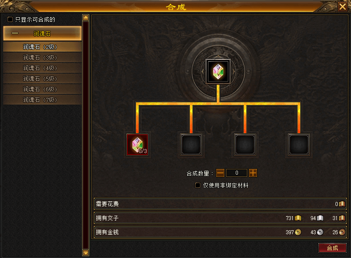Click the gold note icon beside 731
Viewport: 351px width, 258px height.
coord(298,218)
